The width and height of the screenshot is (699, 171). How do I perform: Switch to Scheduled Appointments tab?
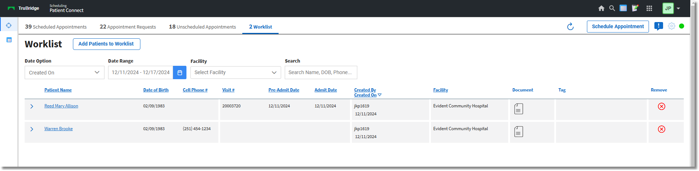pos(56,27)
